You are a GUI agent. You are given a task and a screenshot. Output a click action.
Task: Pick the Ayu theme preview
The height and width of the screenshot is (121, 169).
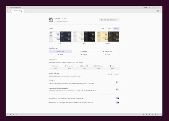coord(84,36)
